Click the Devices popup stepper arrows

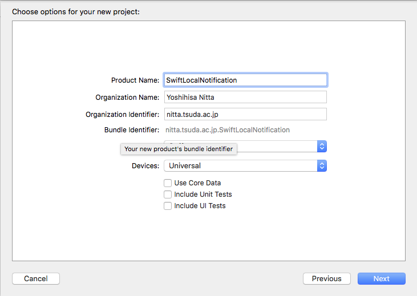[322, 166]
